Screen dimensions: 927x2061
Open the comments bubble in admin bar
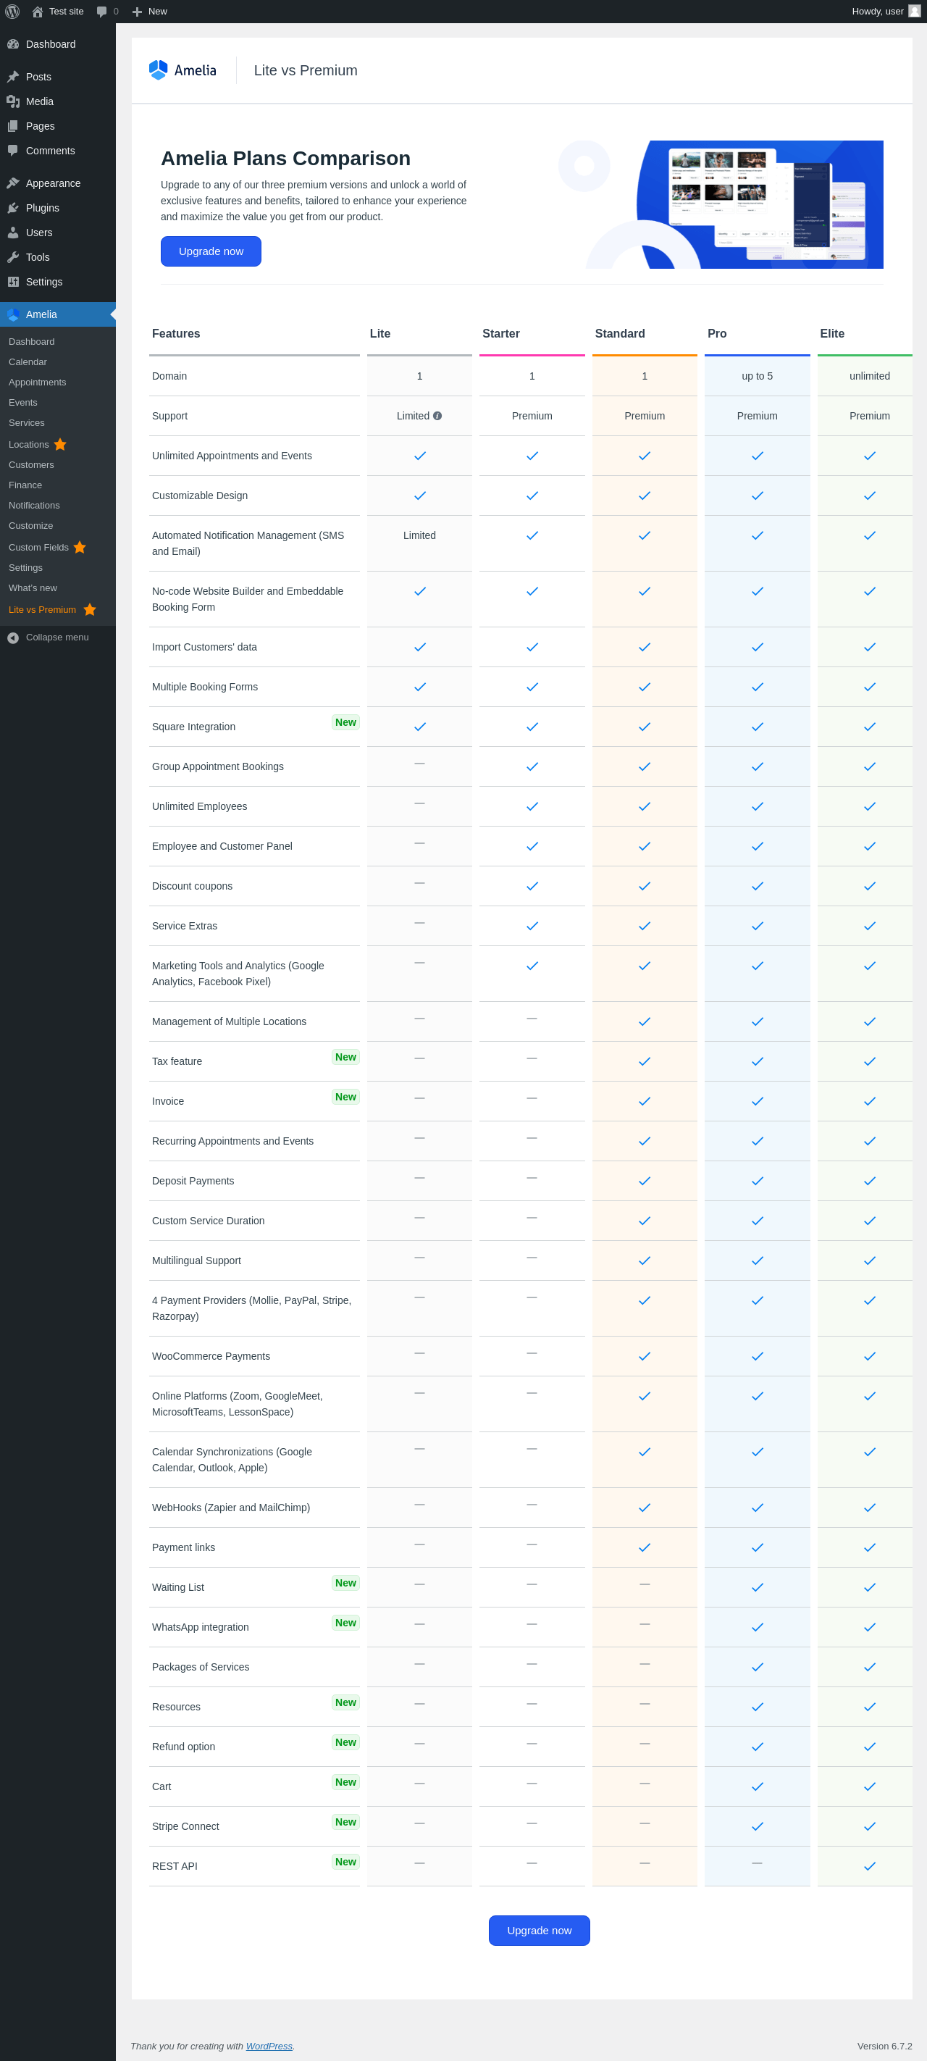coord(102,11)
